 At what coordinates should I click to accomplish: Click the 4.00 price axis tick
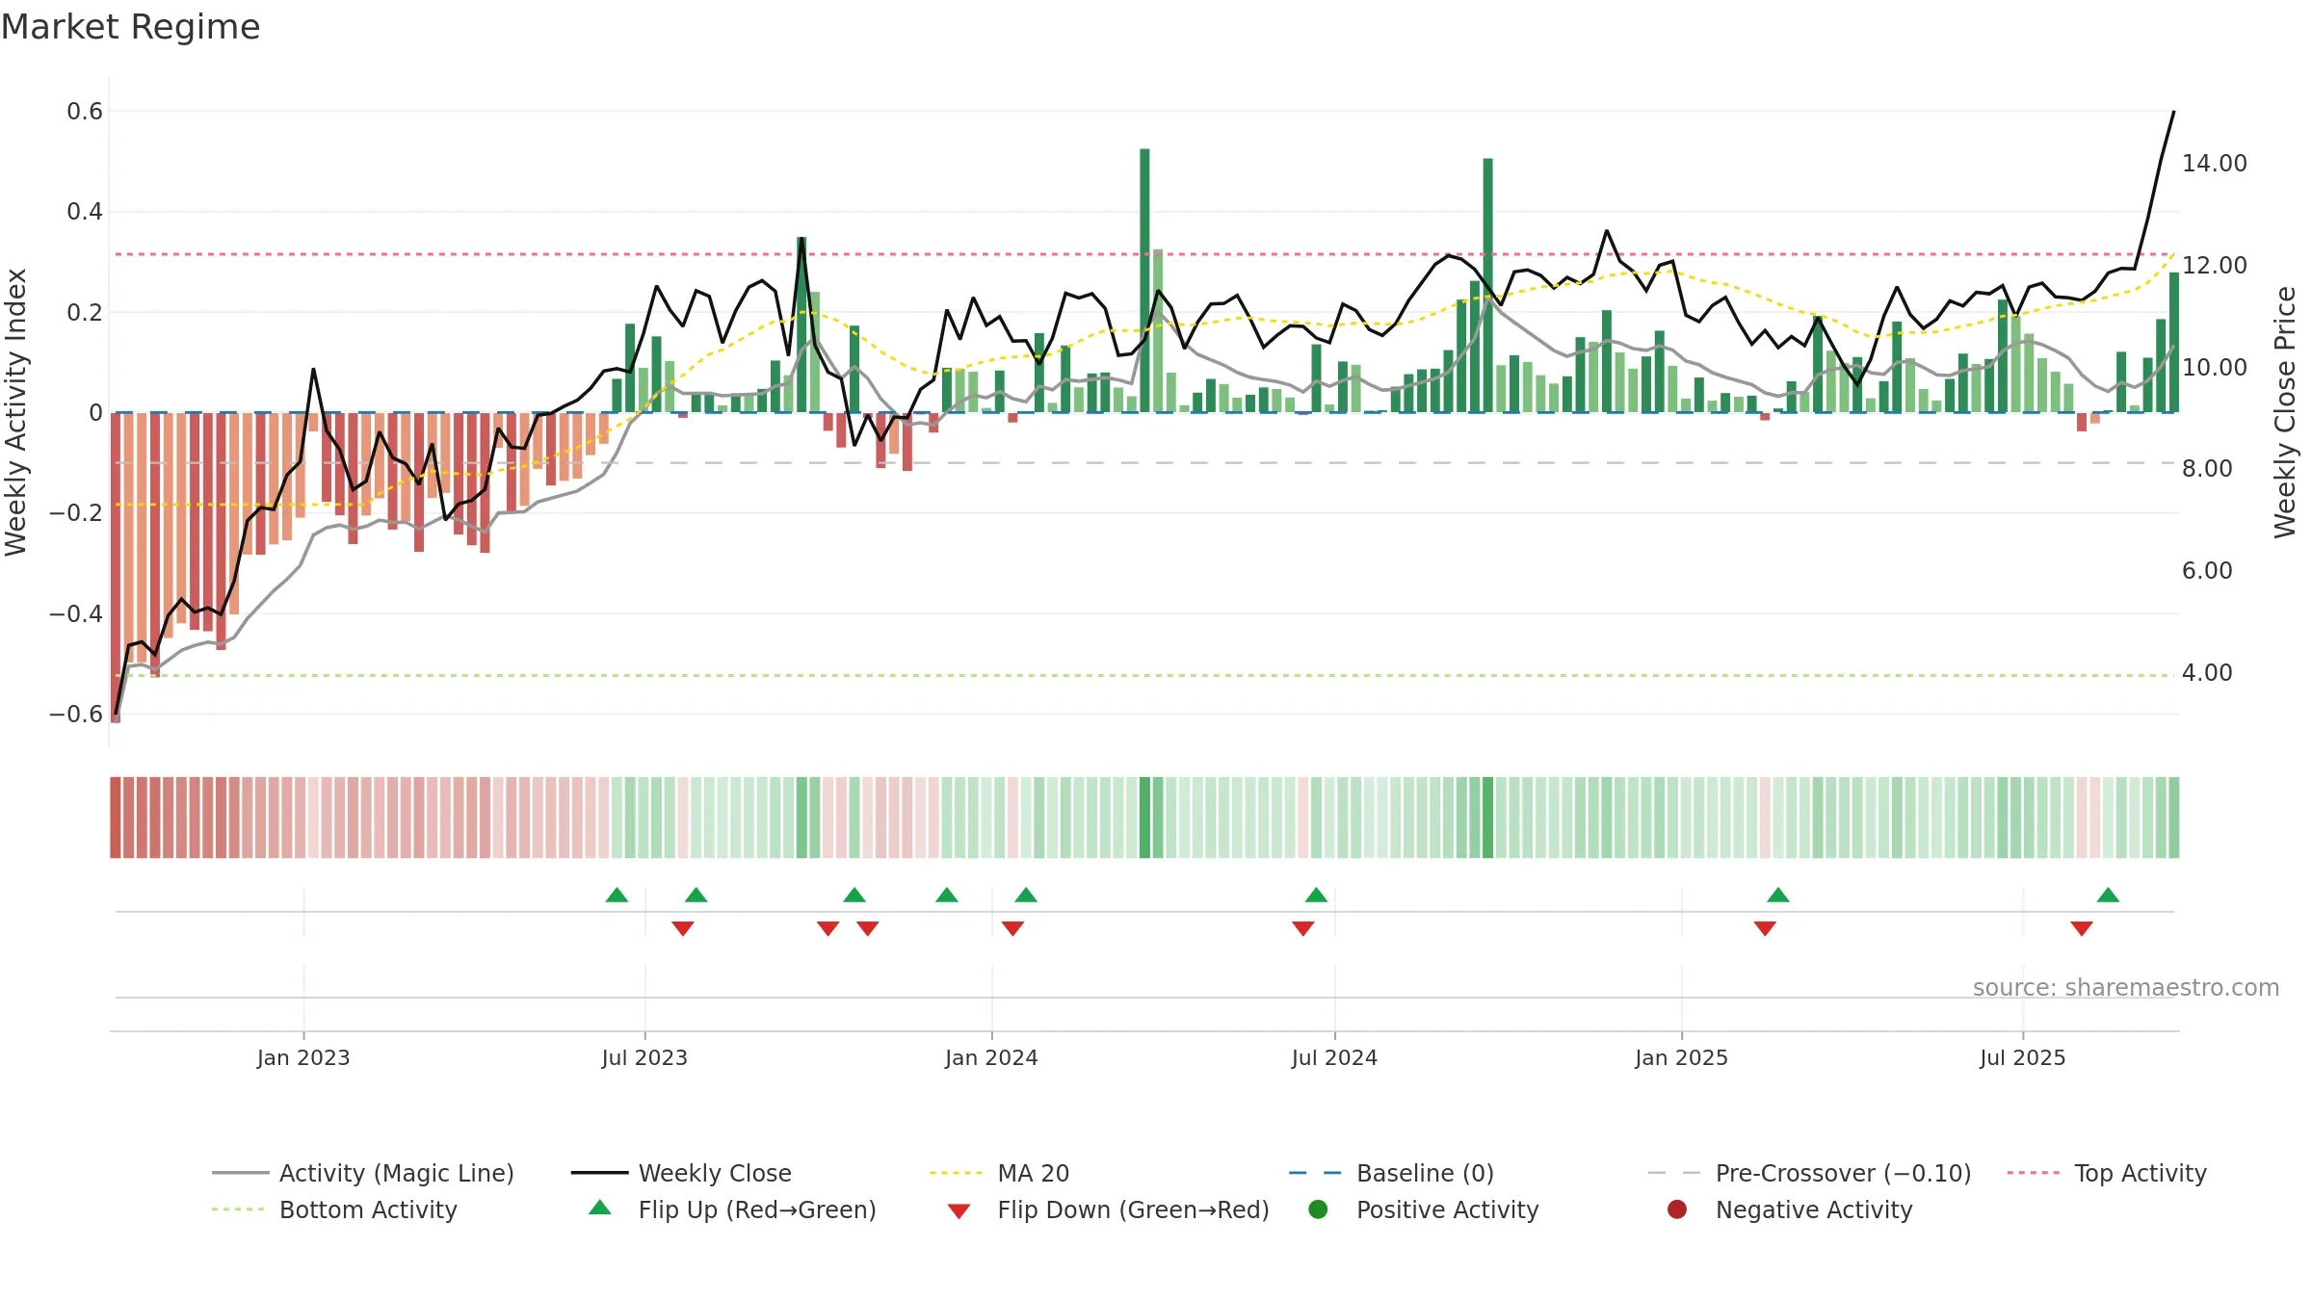pyautogui.click(x=2207, y=673)
